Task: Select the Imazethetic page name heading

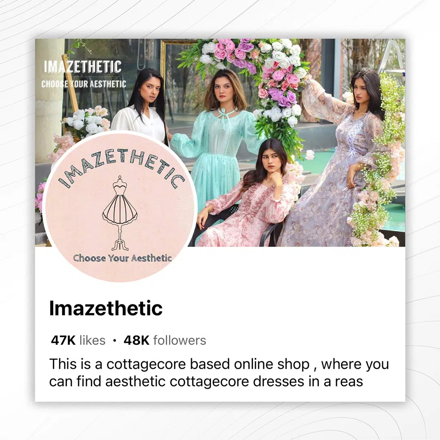Action: (106, 308)
